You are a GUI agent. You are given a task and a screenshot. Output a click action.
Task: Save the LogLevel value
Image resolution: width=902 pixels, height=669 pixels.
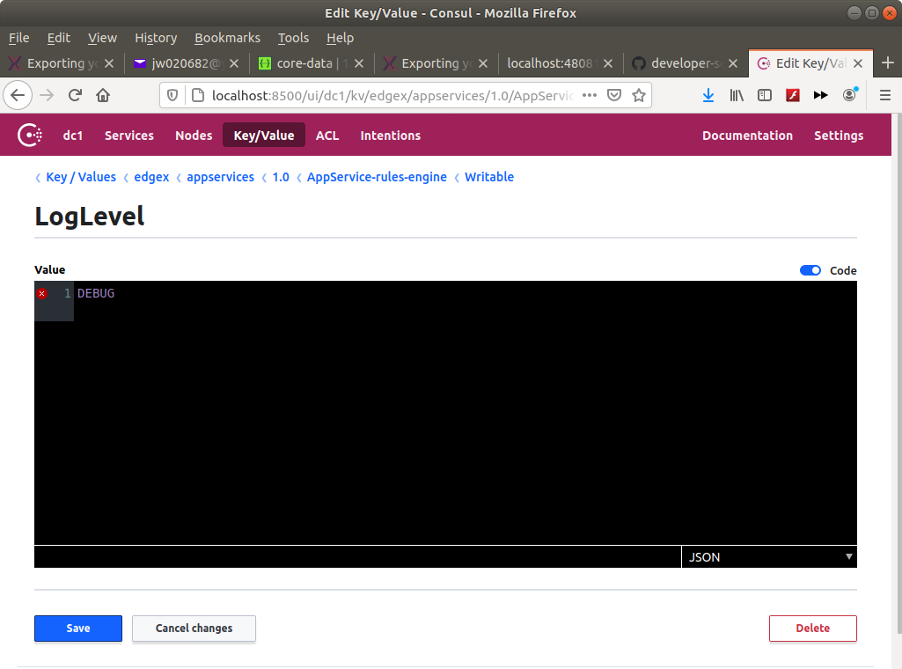78,629
